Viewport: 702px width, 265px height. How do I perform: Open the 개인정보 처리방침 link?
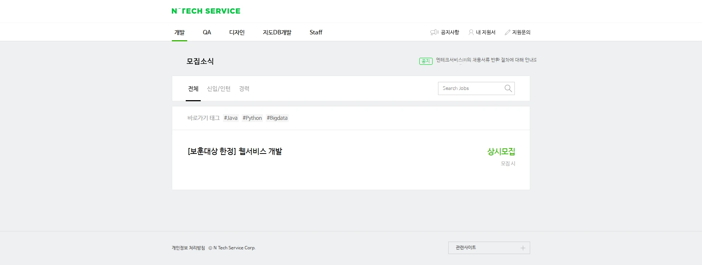pos(188,248)
